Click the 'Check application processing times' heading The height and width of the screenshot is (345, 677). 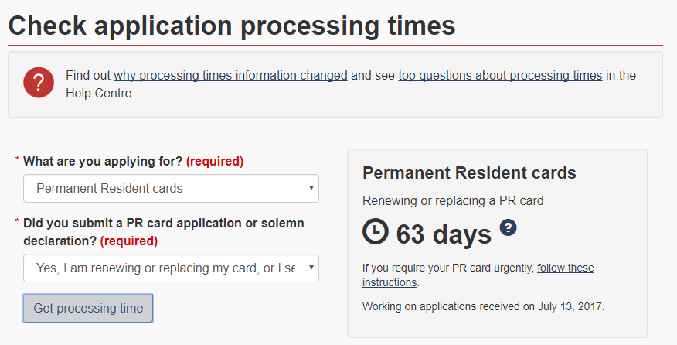232,26
